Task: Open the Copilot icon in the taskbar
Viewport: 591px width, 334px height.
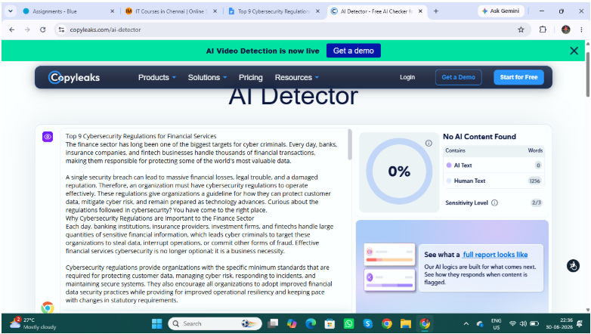Action: (292, 323)
